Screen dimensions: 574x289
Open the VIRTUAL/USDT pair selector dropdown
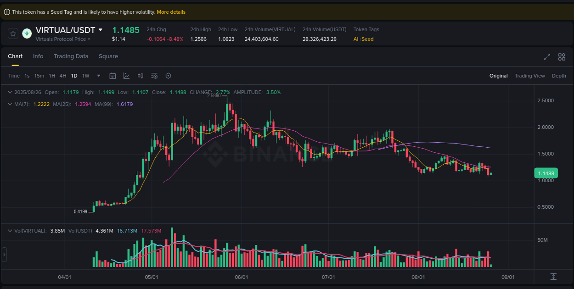101,30
